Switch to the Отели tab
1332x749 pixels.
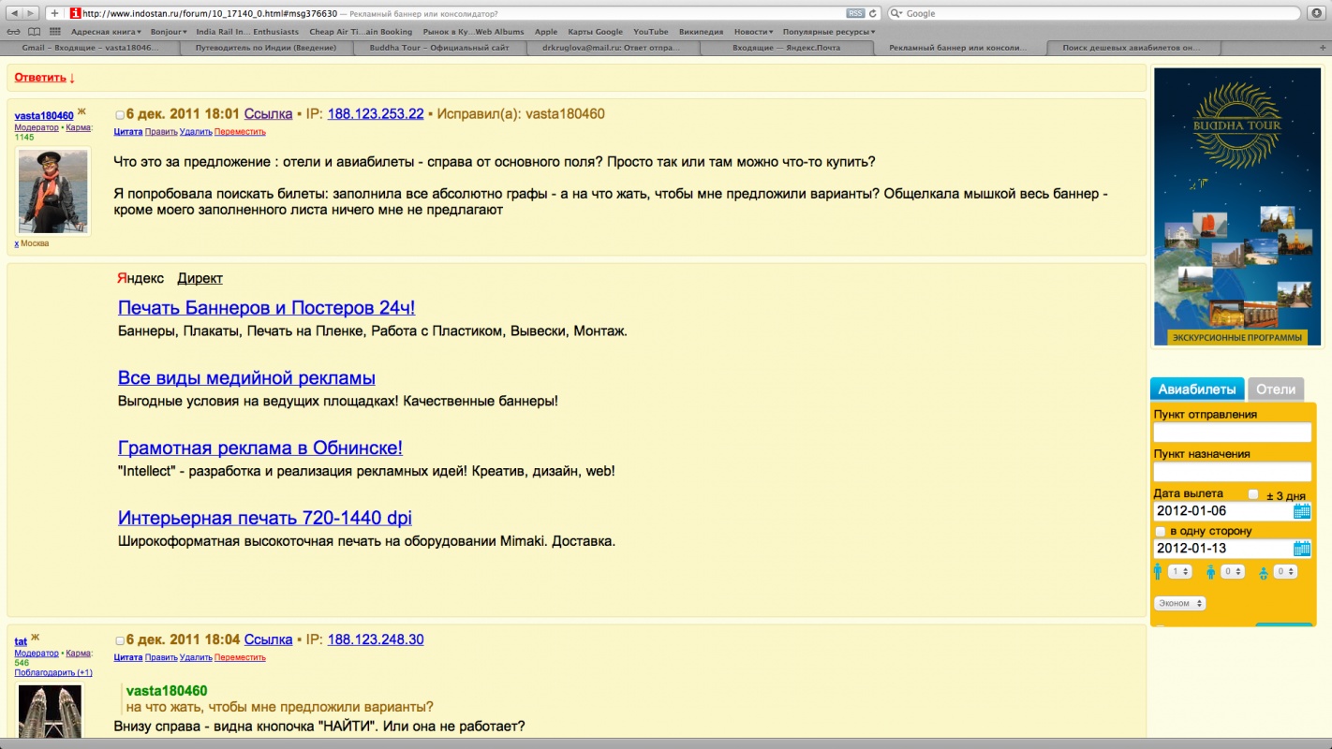[x=1275, y=389]
